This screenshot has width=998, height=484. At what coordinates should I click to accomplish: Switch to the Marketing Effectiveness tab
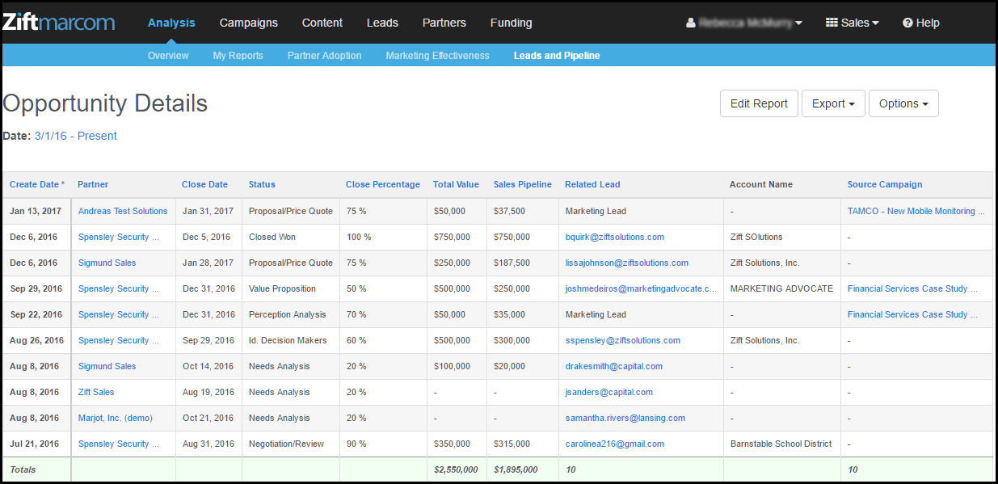click(438, 56)
